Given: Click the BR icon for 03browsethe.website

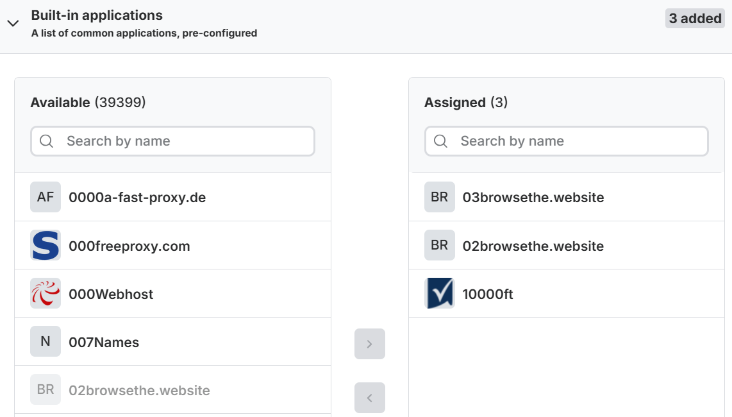Looking at the screenshot, I should (x=439, y=197).
